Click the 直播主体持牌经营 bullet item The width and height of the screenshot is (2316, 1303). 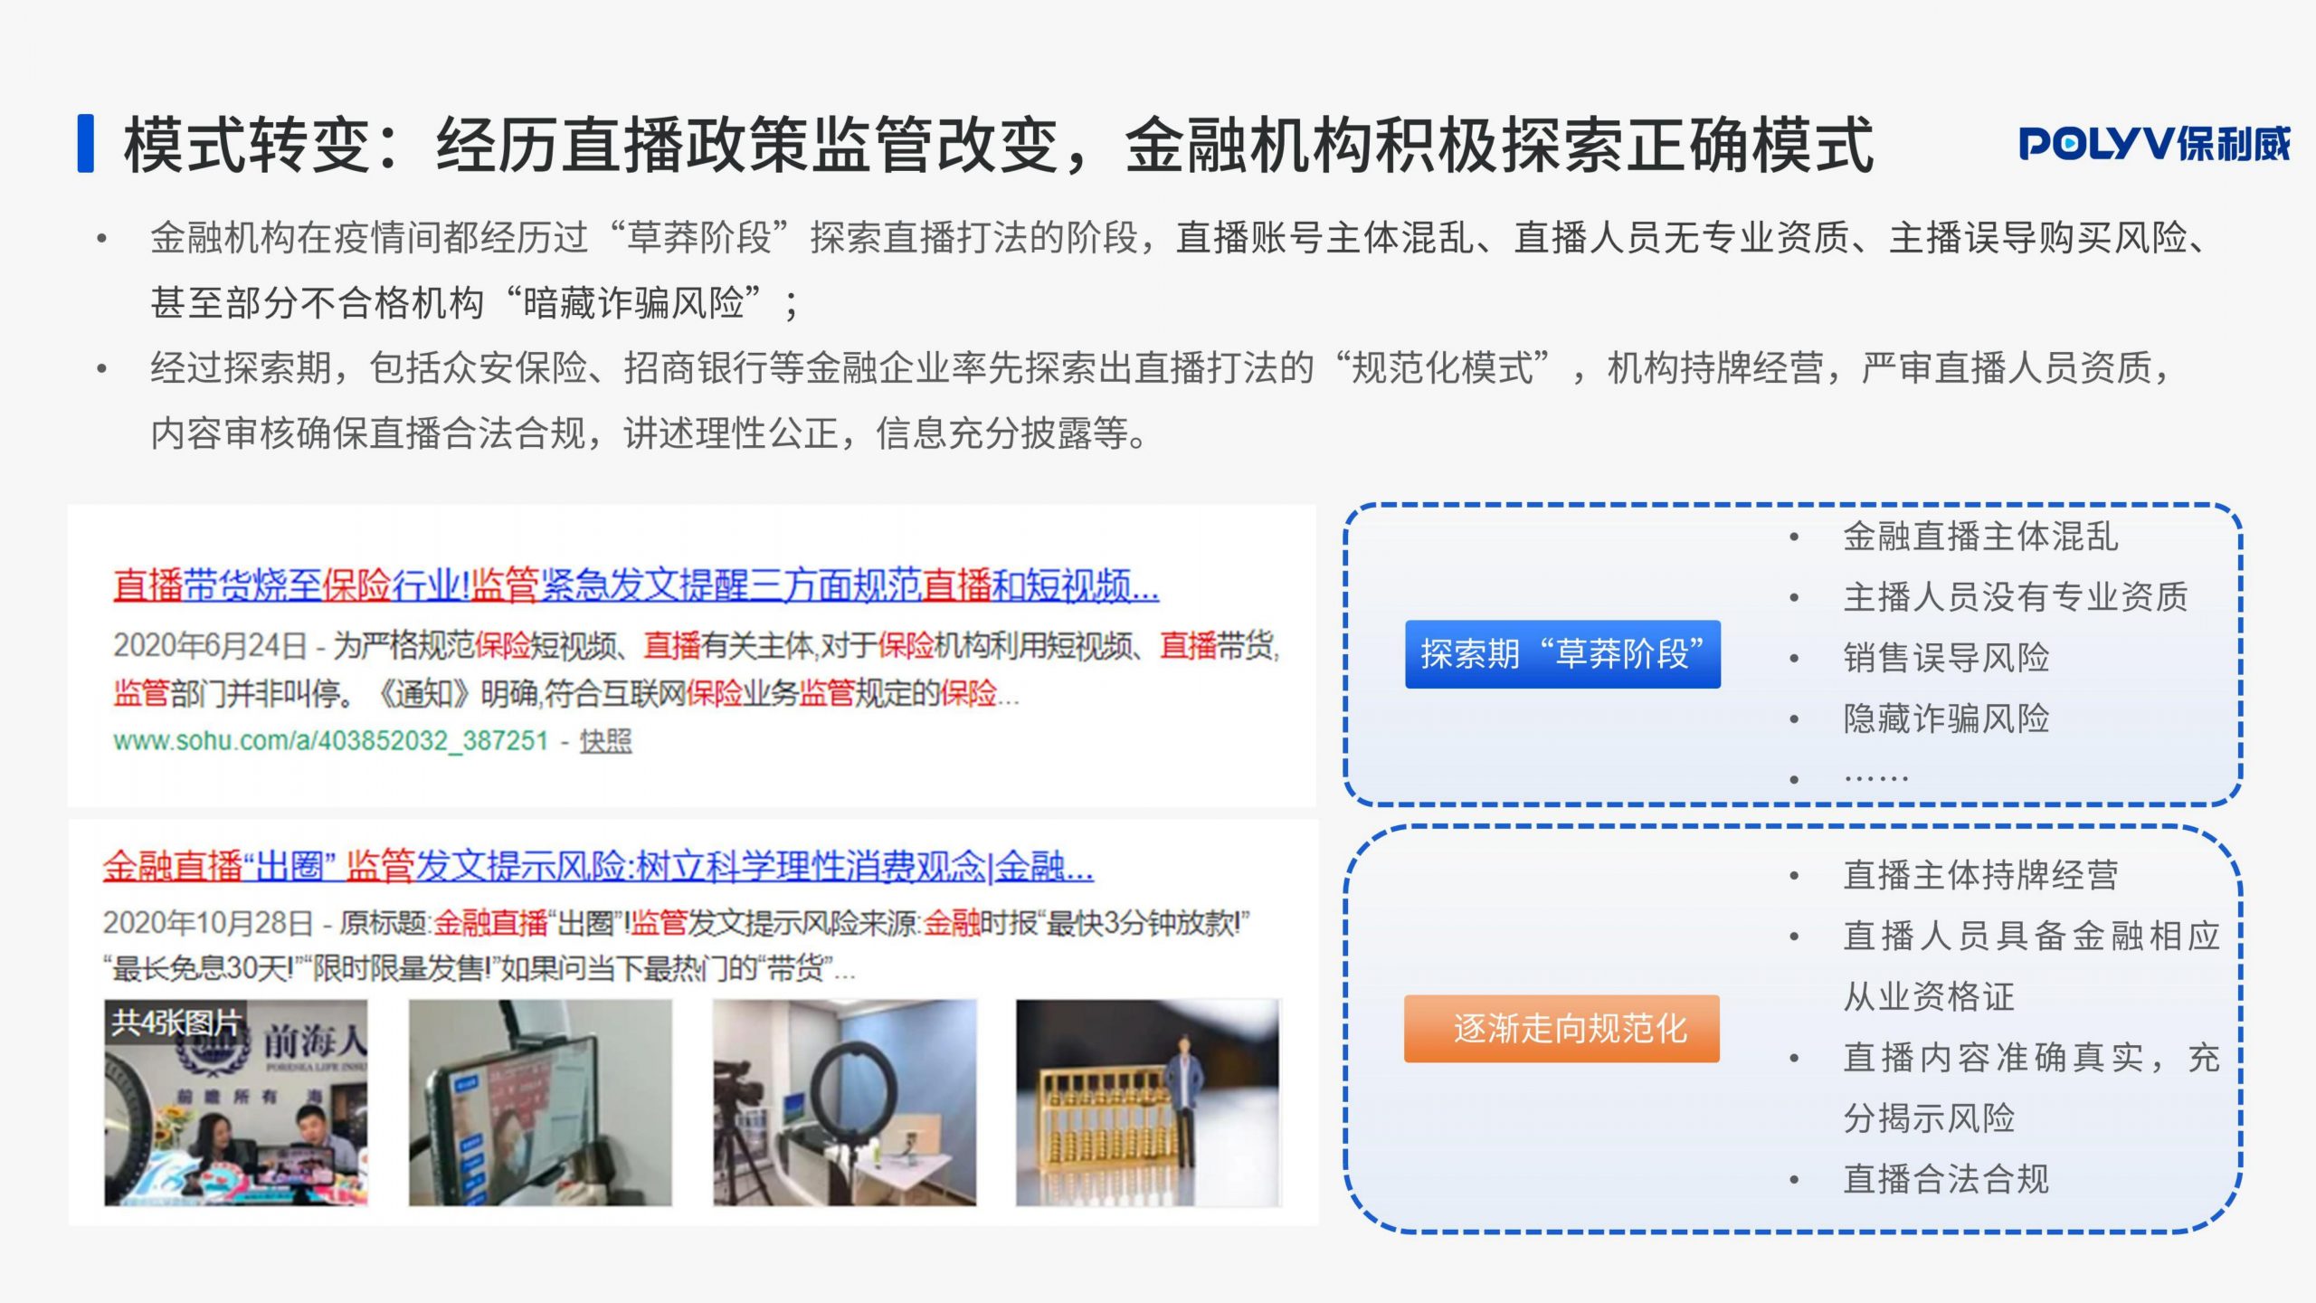(1980, 875)
